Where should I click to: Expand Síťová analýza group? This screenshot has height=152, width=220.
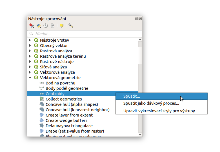click(x=30, y=67)
